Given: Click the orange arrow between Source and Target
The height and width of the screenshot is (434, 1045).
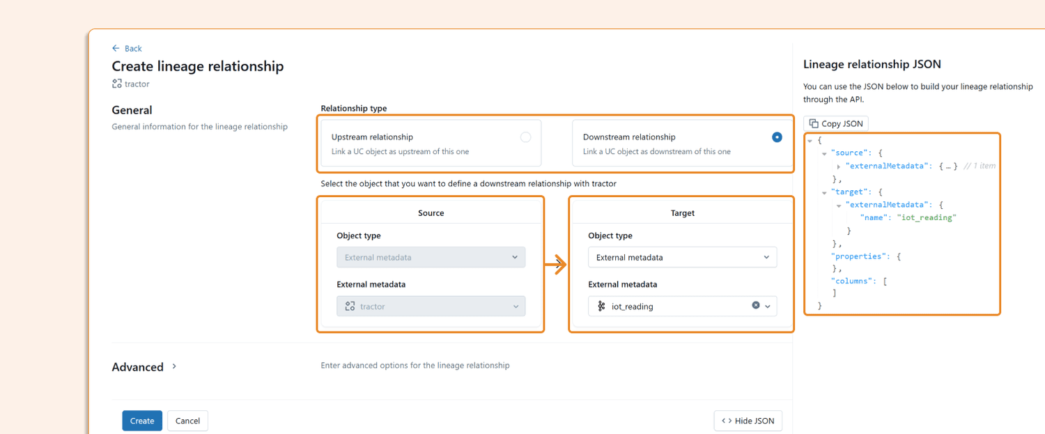Looking at the screenshot, I should pos(557,265).
